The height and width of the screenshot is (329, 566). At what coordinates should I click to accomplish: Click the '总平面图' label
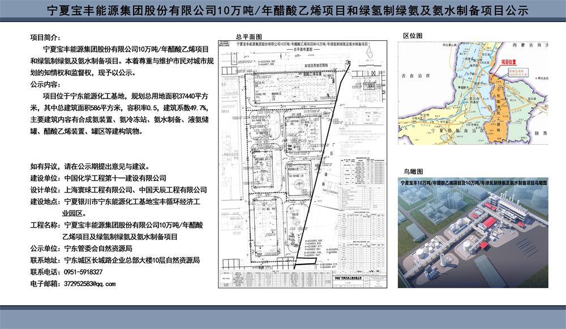click(x=249, y=36)
